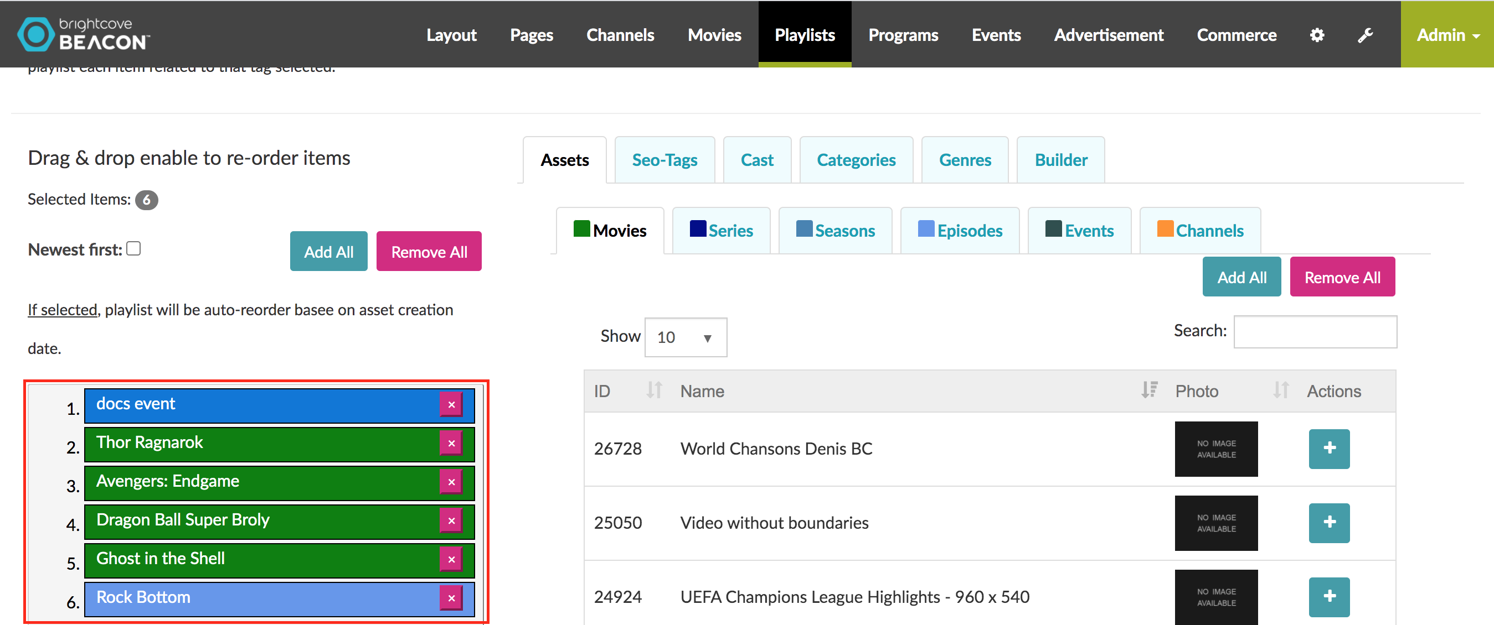The width and height of the screenshot is (1494, 625).
Task: Sort by Name column header
Action: (702, 392)
